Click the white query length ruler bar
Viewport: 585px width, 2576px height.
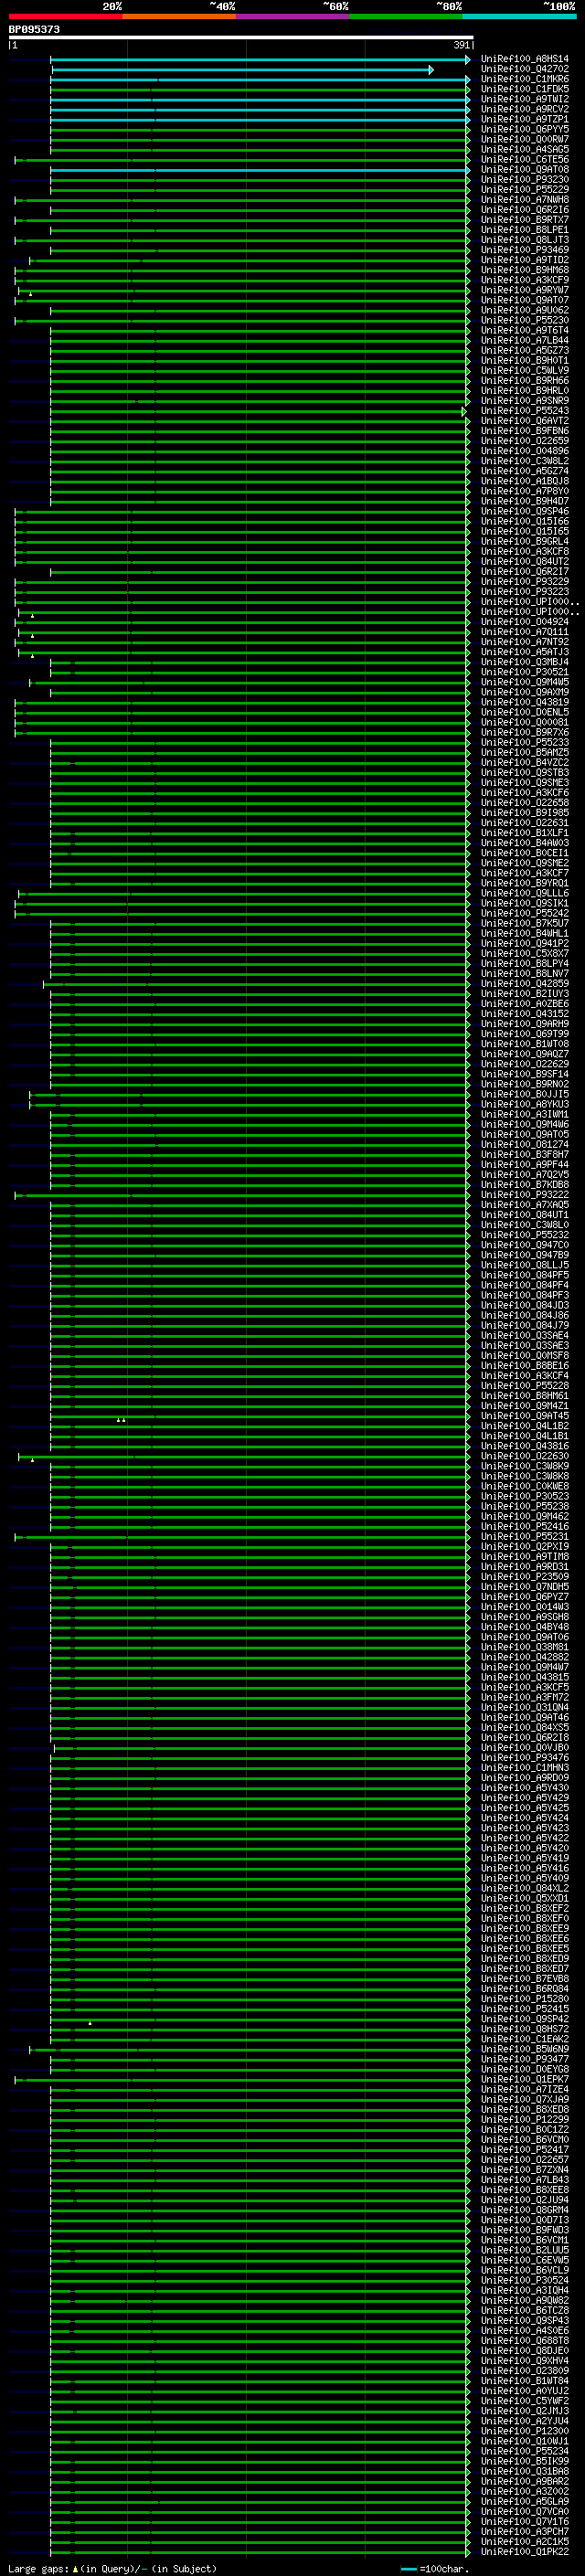pyautogui.click(x=241, y=37)
